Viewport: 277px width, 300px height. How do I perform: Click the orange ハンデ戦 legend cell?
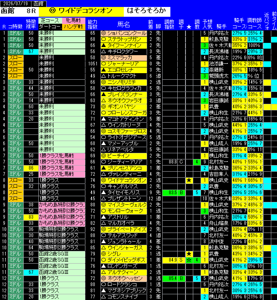click(74, 27)
